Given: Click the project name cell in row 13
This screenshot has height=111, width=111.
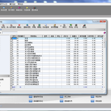Looking at the screenshot, I should point(34,64).
